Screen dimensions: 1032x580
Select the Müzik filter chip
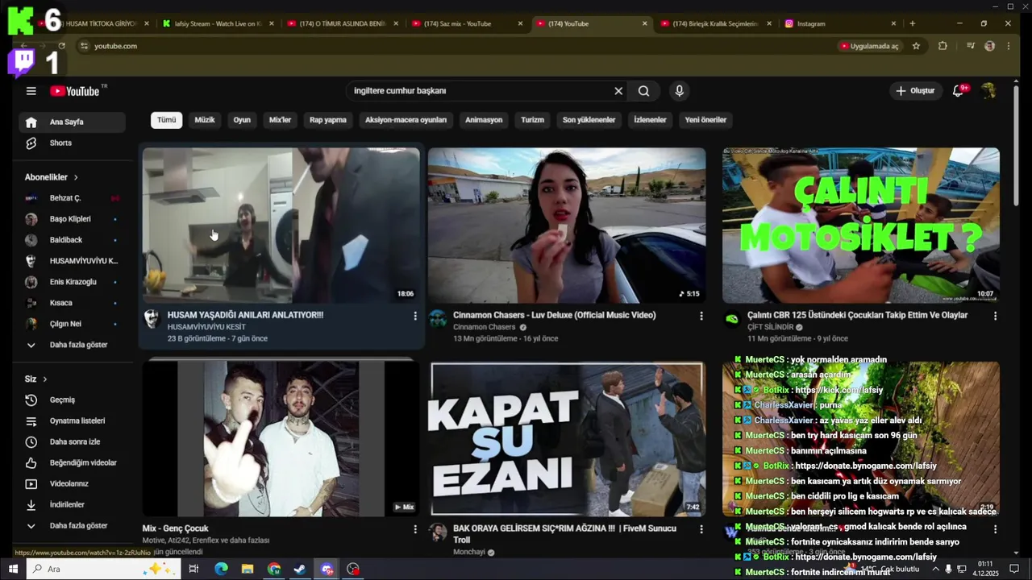(x=205, y=120)
